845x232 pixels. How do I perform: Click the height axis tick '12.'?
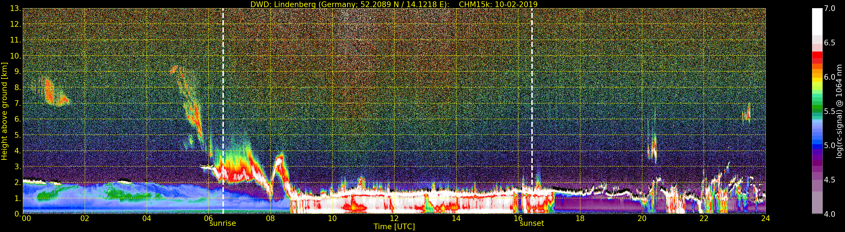pos(15,24)
